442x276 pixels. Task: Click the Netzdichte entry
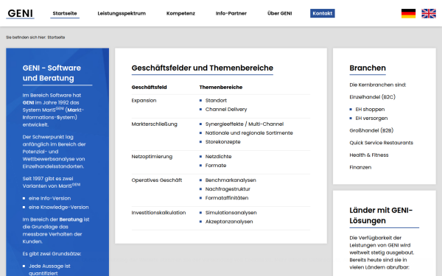[218, 156]
